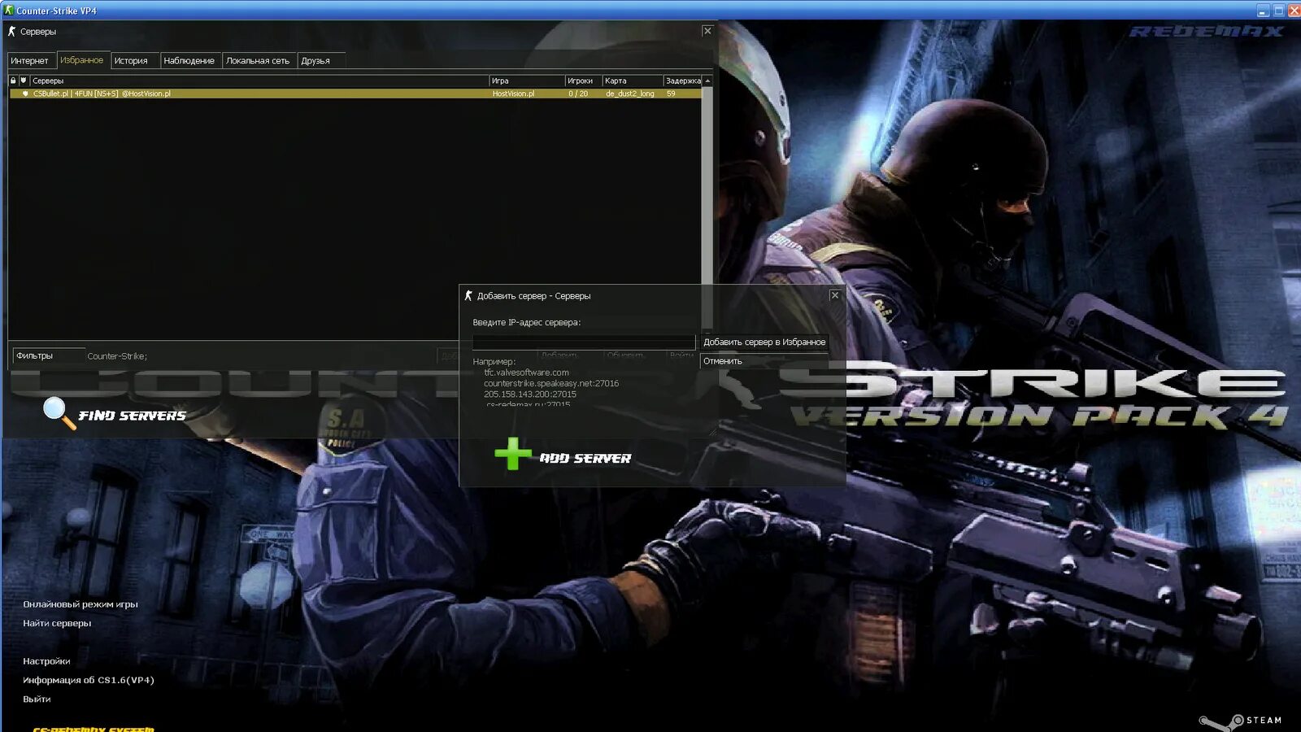
Task: Click the Counter-Strike VP4 title bar icon
Action: (9, 10)
